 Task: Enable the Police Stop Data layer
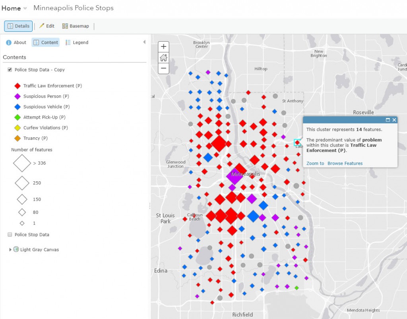tap(10, 234)
